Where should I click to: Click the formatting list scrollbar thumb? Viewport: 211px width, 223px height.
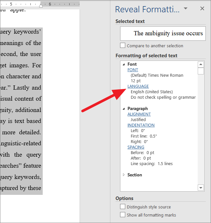[x=201, y=71]
